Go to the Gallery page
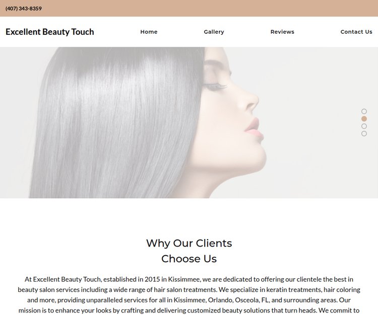378x316 pixels. (214, 32)
